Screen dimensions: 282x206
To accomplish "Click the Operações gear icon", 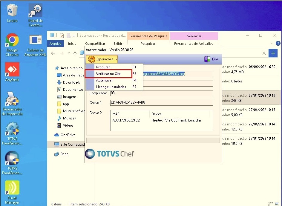I will click(x=91, y=59).
